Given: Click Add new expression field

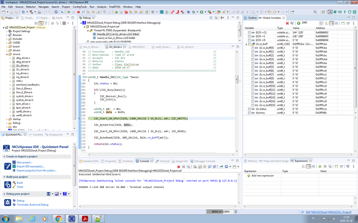Looking at the screenshot, I should pos(263,176).
